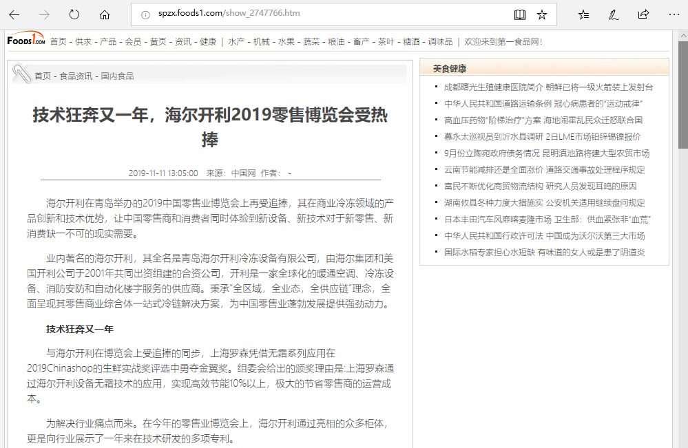Select the 机械 category link
Image resolution: width=688 pixels, height=448 pixels.
click(x=261, y=42)
